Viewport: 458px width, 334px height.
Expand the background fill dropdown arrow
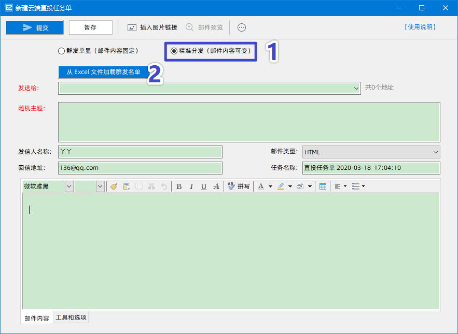310,186
